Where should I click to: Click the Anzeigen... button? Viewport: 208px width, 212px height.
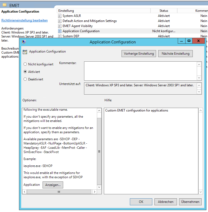(53, 185)
